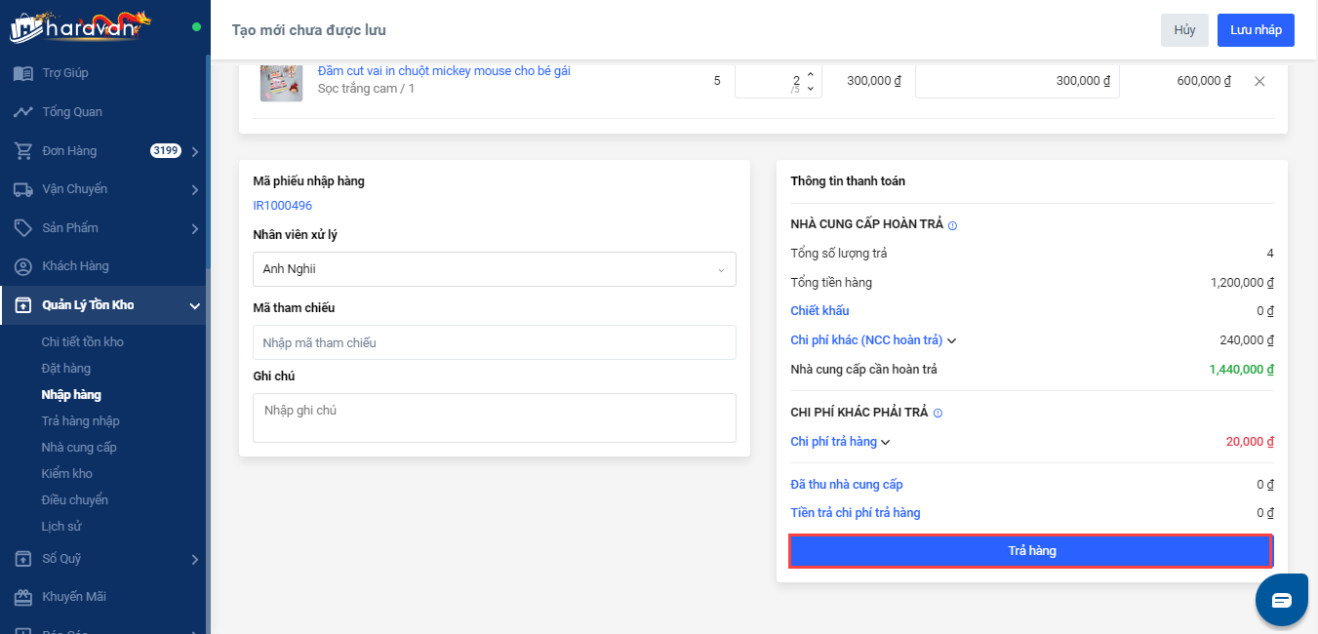Click info icon beside Nhà cung cấp hoàn trả
Image resolution: width=1318 pixels, height=634 pixels.
pos(952,225)
